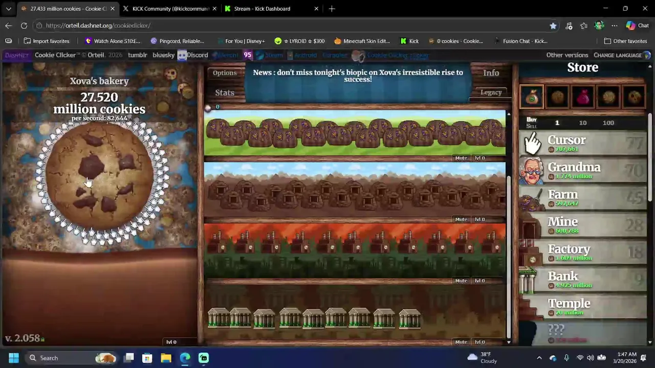Open the Info menu

click(x=491, y=73)
